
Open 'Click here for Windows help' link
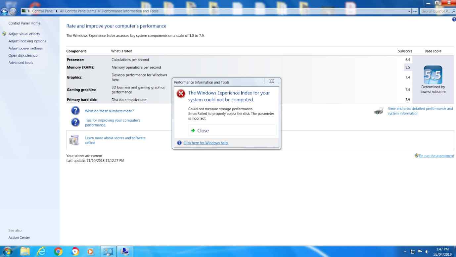click(206, 143)
